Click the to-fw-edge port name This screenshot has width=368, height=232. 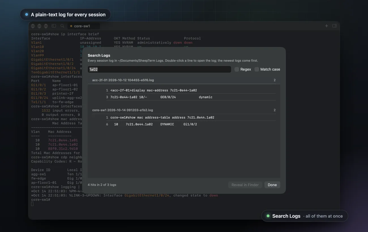[x=63, y=102]
